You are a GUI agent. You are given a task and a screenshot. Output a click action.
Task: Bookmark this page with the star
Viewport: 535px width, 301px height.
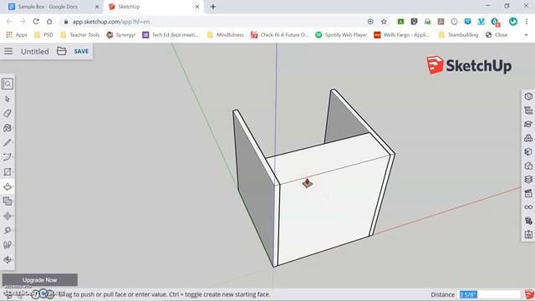pos(384,22)
